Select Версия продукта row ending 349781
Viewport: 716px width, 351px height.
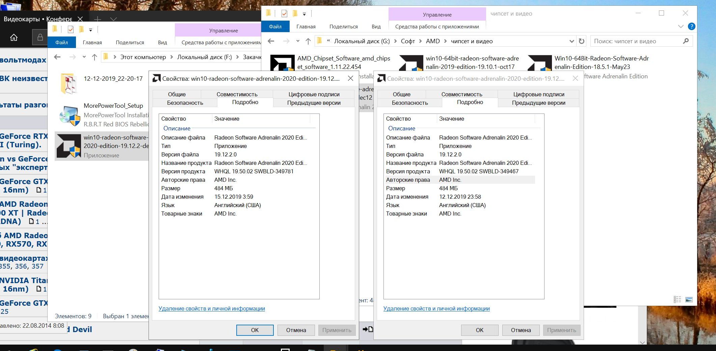coord(235,171)
